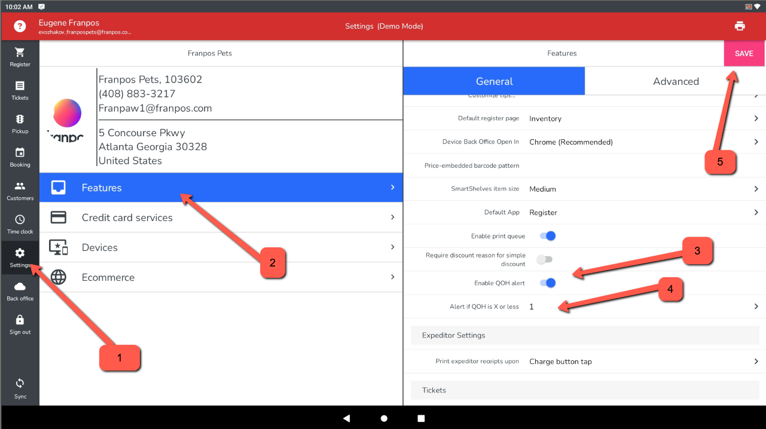This screenshot has height=429, width=766.
Task: Open Tickets in the sidebar
Action: click(x=20, y=90)
